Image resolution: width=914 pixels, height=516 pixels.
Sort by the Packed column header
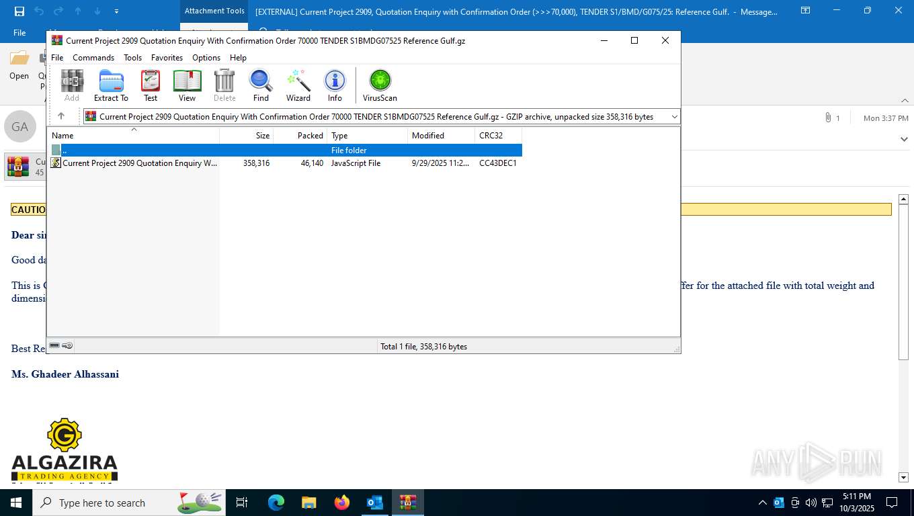[300, 136]
